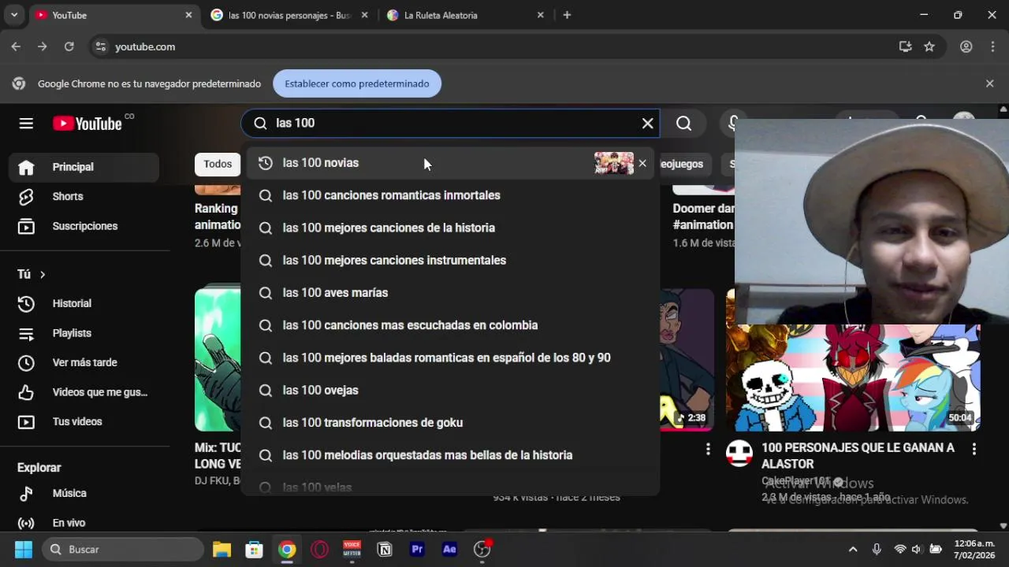The height and width of the screenshot is (567, 1009).
Task: Select the 'Todos' filter chip
Action: (218, 164)
